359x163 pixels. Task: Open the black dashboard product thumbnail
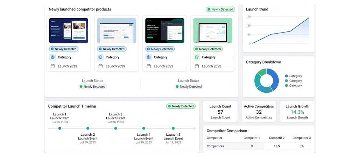point(164,31)
